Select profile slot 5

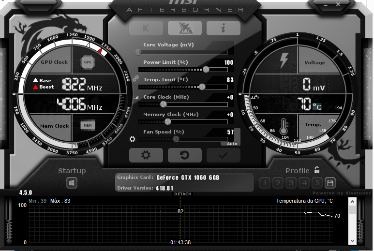(317, 183)
